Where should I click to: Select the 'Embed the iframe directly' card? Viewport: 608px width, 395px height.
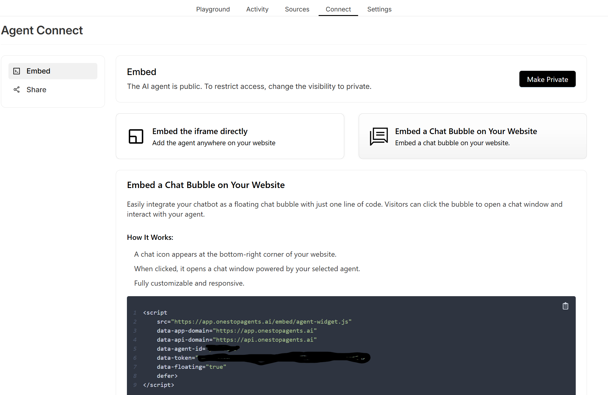[x=229, y=136]
